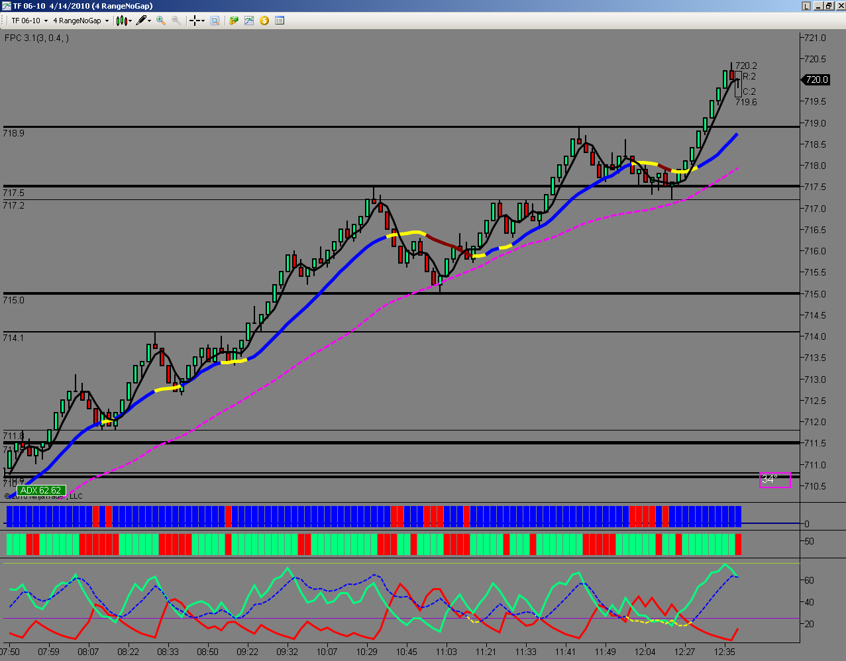Expand the chart style dropdown arrow
Screen dimensions: 846x661
pos(130,21)
